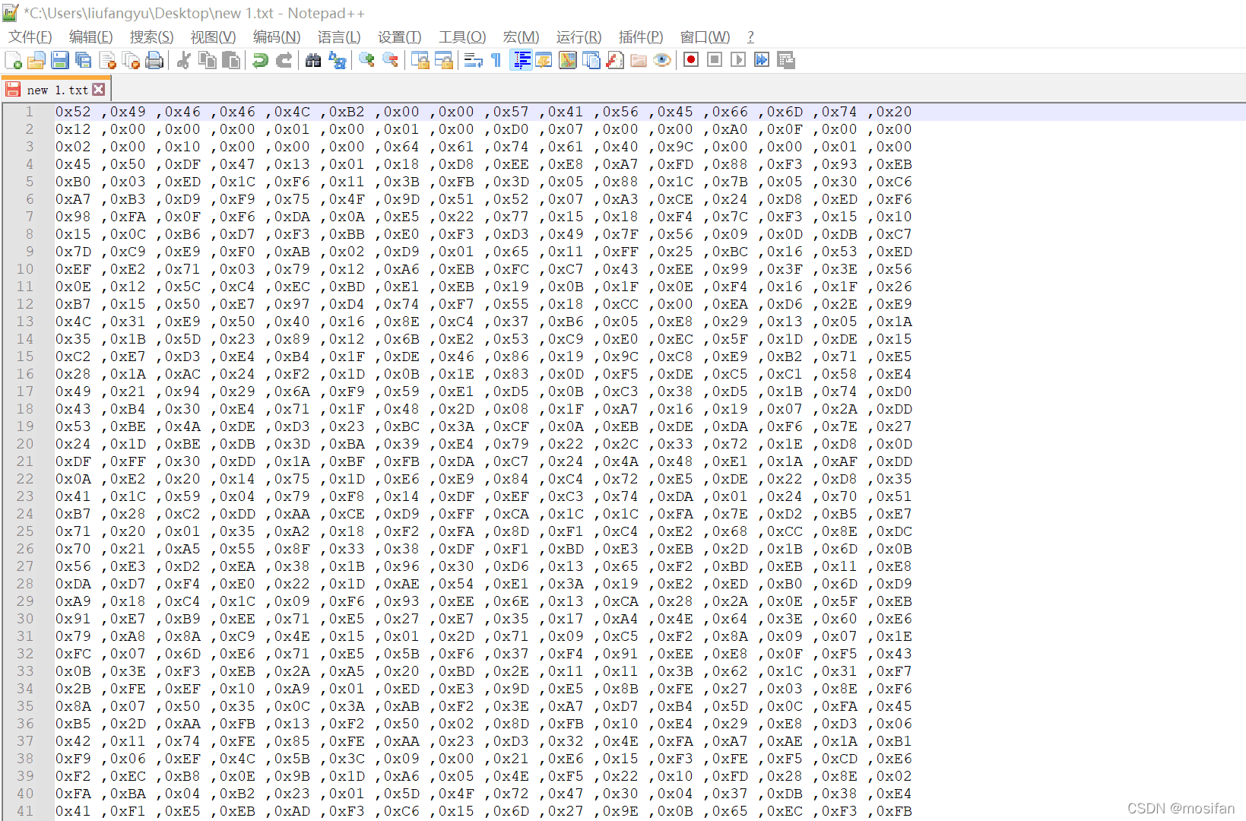Click the Close All documents toolbar icon
Viewport: 1246px width, 821px height.
[x=131, y=60]
